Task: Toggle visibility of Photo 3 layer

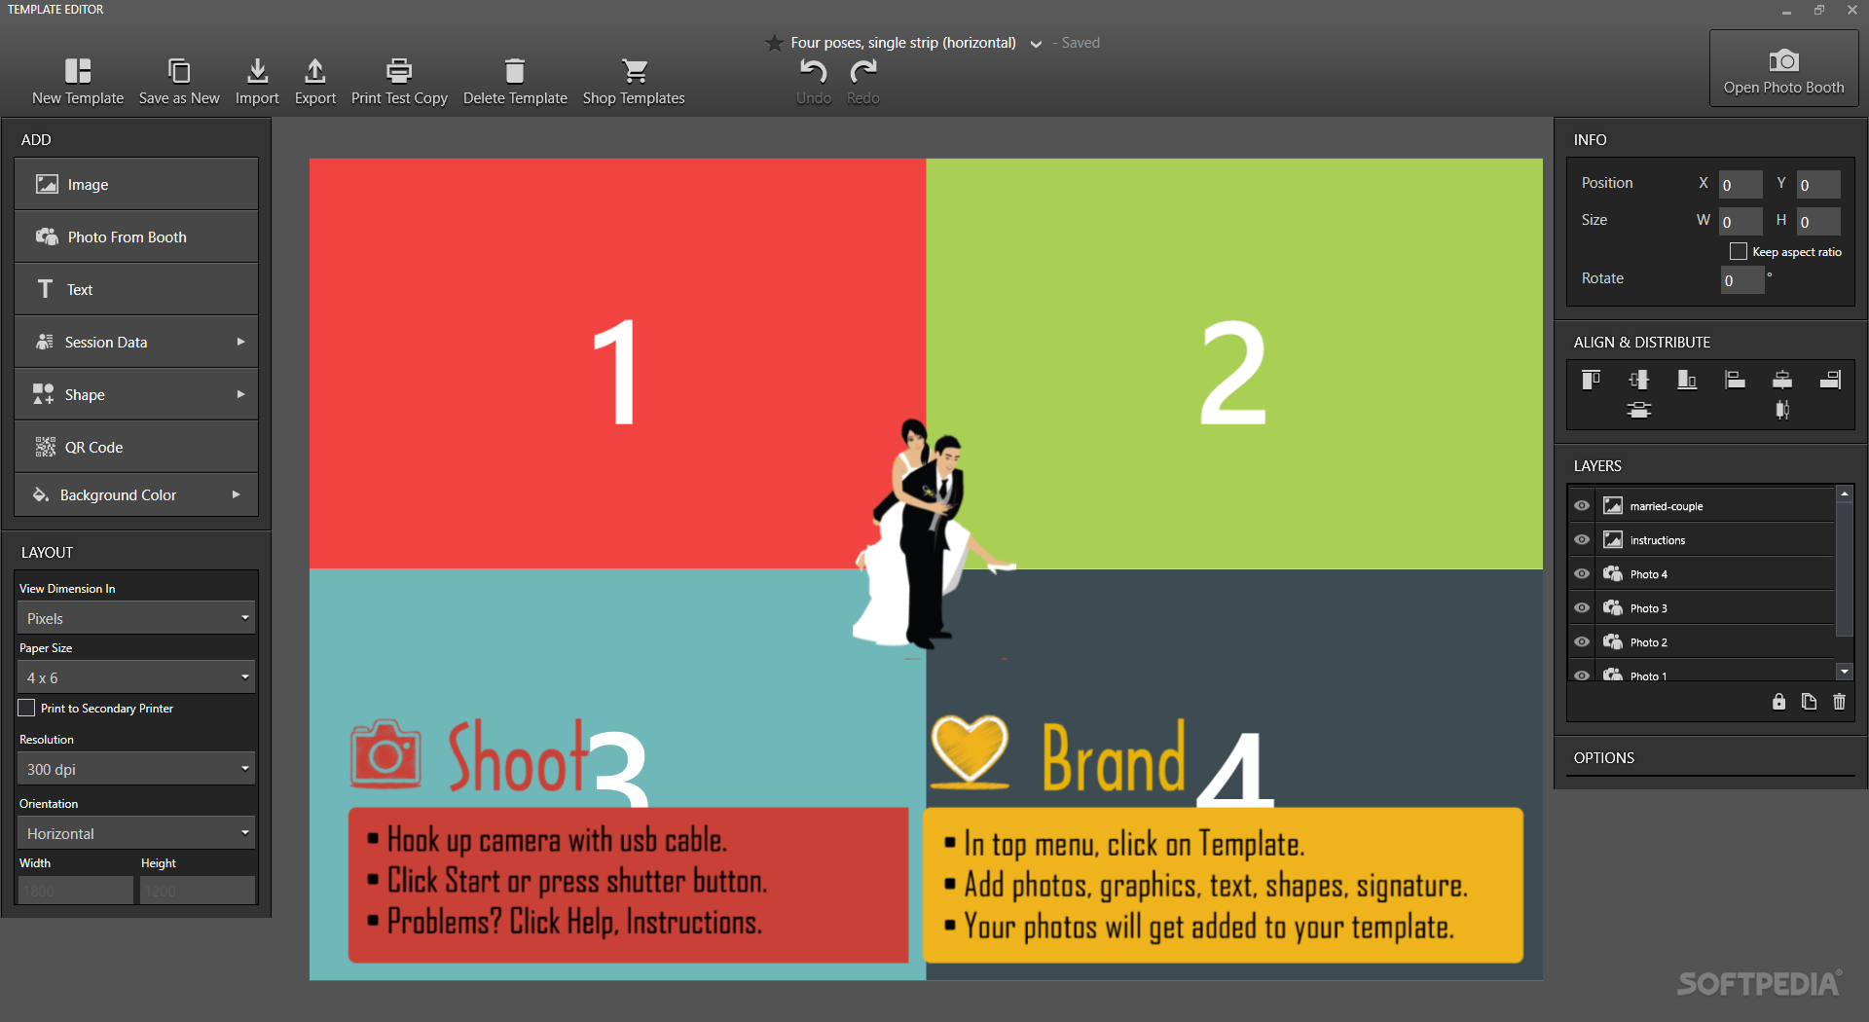Action: tap(1582, 608)
